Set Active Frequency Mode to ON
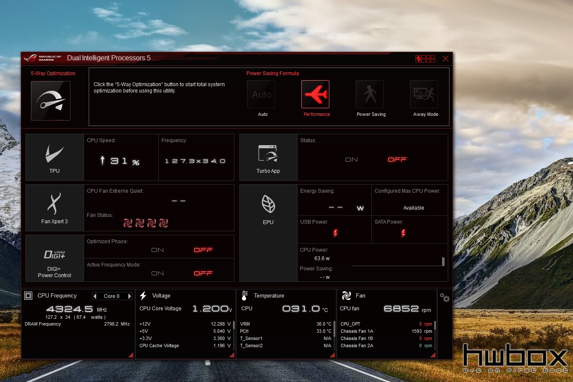 pyautogui.click(x=157, y=273)
